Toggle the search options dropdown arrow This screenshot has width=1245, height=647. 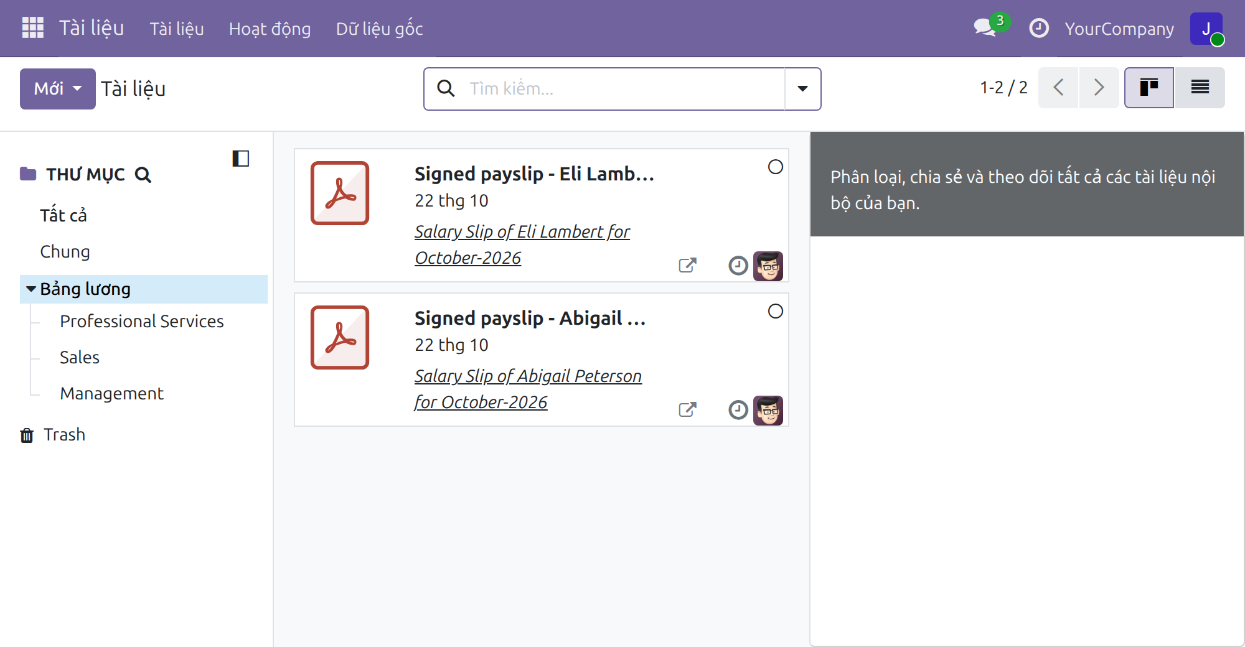[x=803, y=88]
